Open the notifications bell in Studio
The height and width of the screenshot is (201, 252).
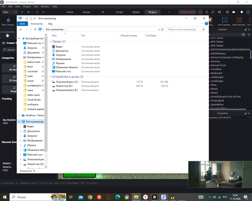pyautogui.click(x=241, y=12)
